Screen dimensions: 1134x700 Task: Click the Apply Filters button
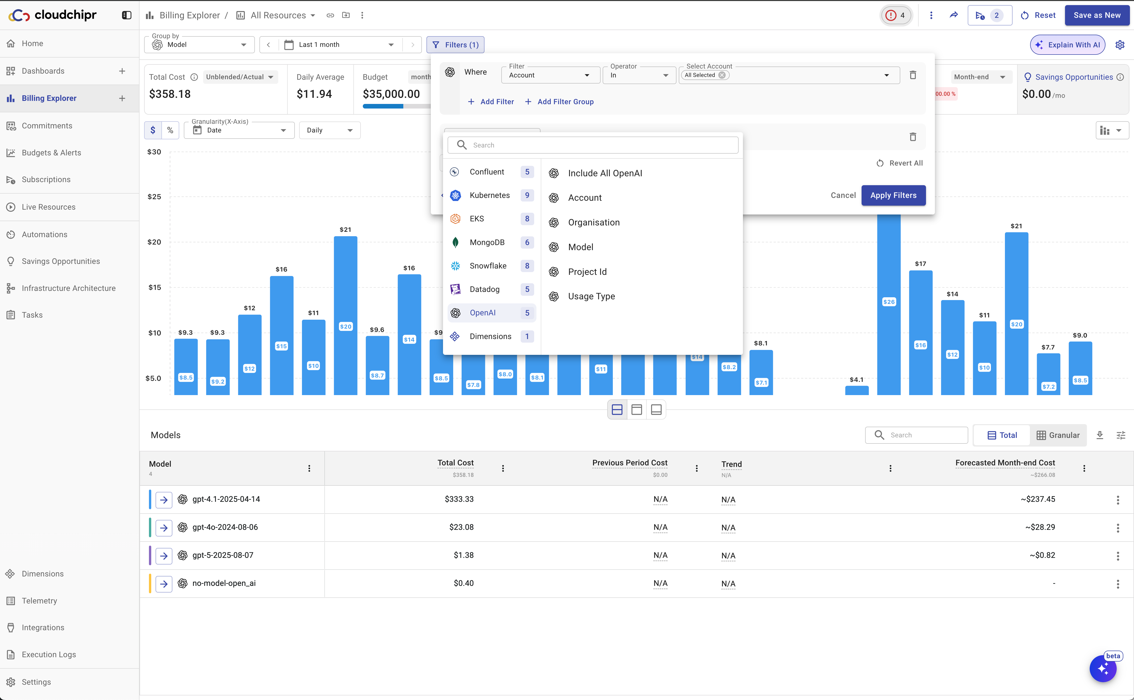coord(893,195)
